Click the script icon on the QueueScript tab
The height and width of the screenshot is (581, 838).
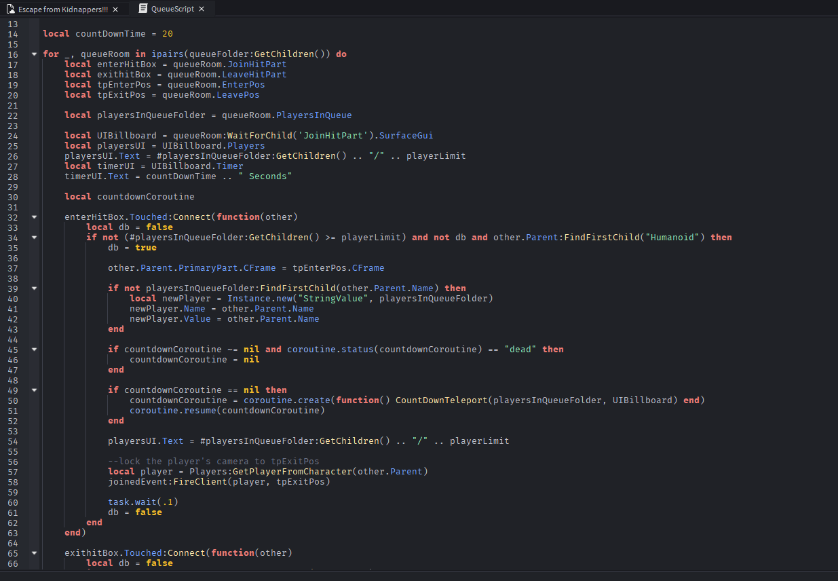[x=143, y=10]
